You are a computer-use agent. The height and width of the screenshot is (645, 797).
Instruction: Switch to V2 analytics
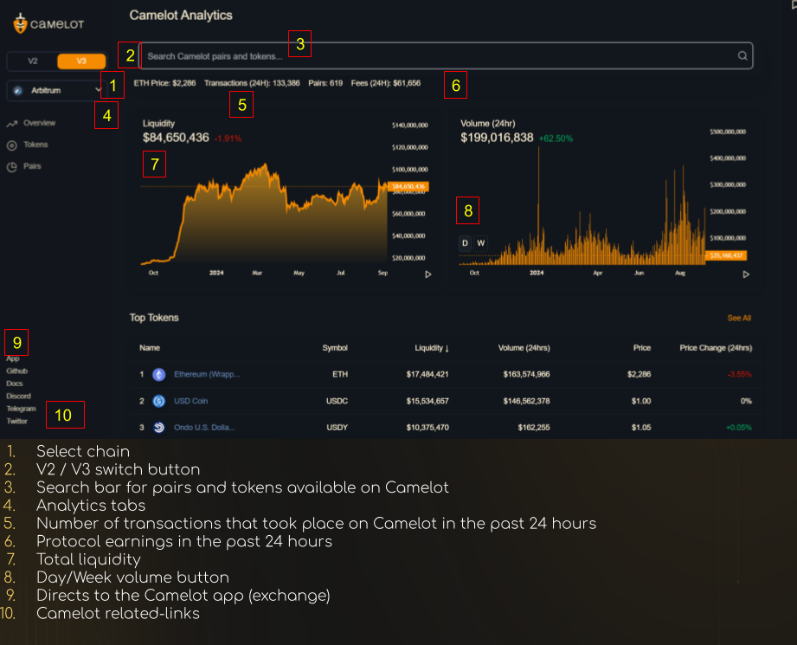click(x=33, y=61)
